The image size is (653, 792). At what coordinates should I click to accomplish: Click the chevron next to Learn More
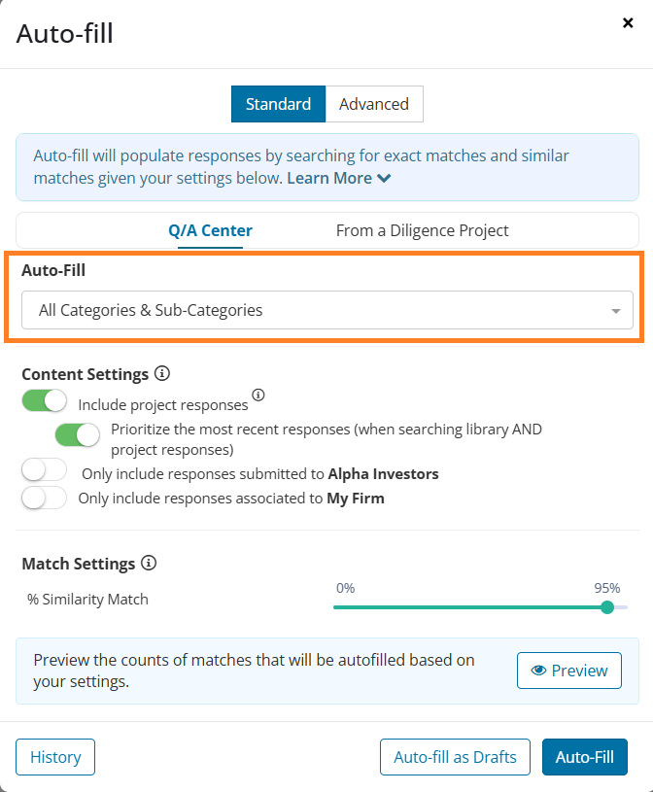pyautogui.click(x=384, y=178)
